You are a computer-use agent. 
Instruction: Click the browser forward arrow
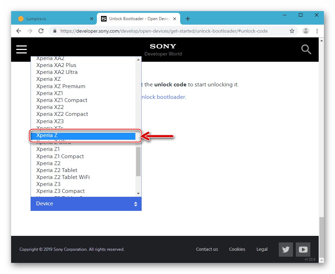(30, 31)
